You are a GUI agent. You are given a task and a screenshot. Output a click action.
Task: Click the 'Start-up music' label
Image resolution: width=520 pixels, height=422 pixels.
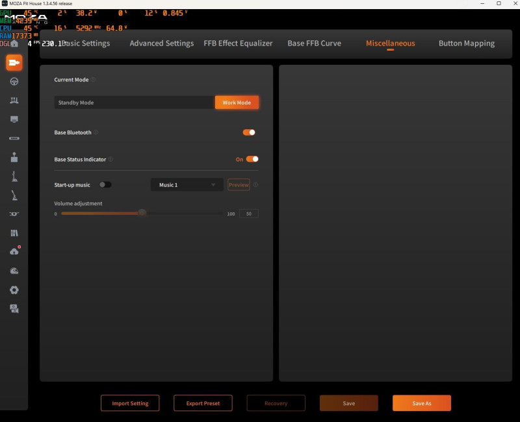pyautogui.click(x=72, y=185)
